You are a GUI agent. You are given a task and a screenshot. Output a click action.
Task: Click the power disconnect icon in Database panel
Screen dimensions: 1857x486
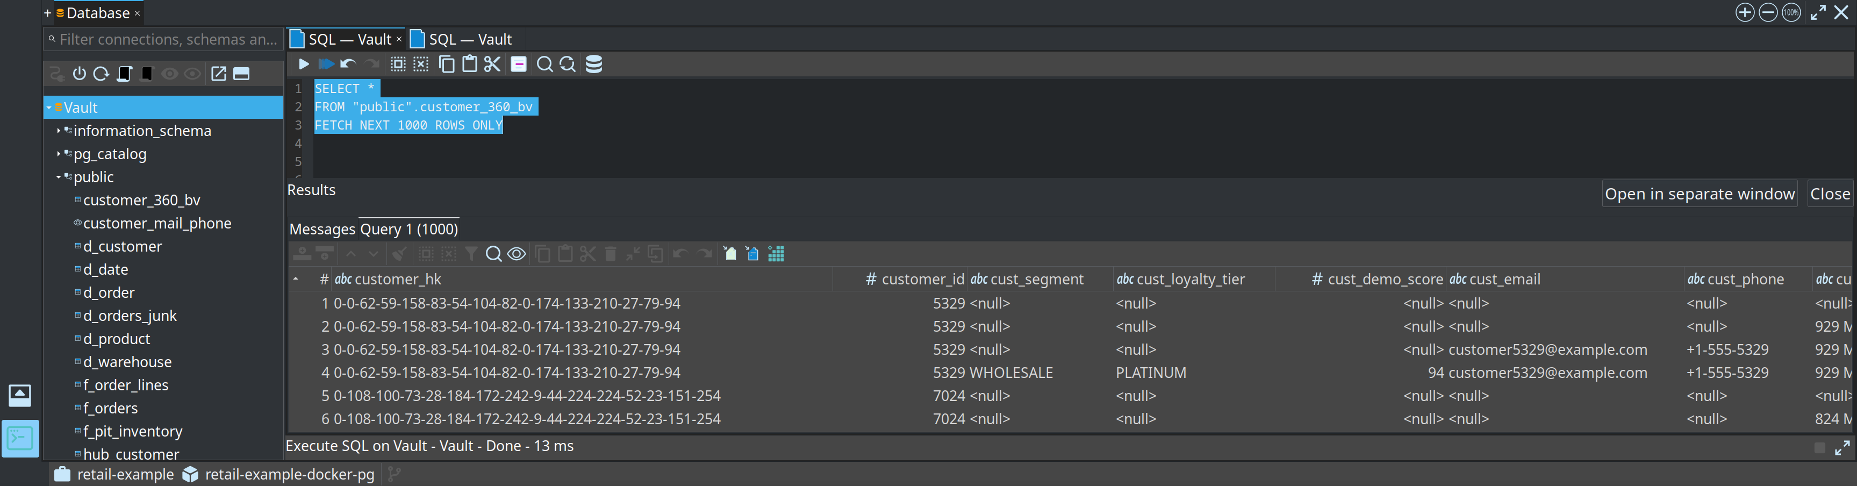pyautogui.click(x=80, y=74)
